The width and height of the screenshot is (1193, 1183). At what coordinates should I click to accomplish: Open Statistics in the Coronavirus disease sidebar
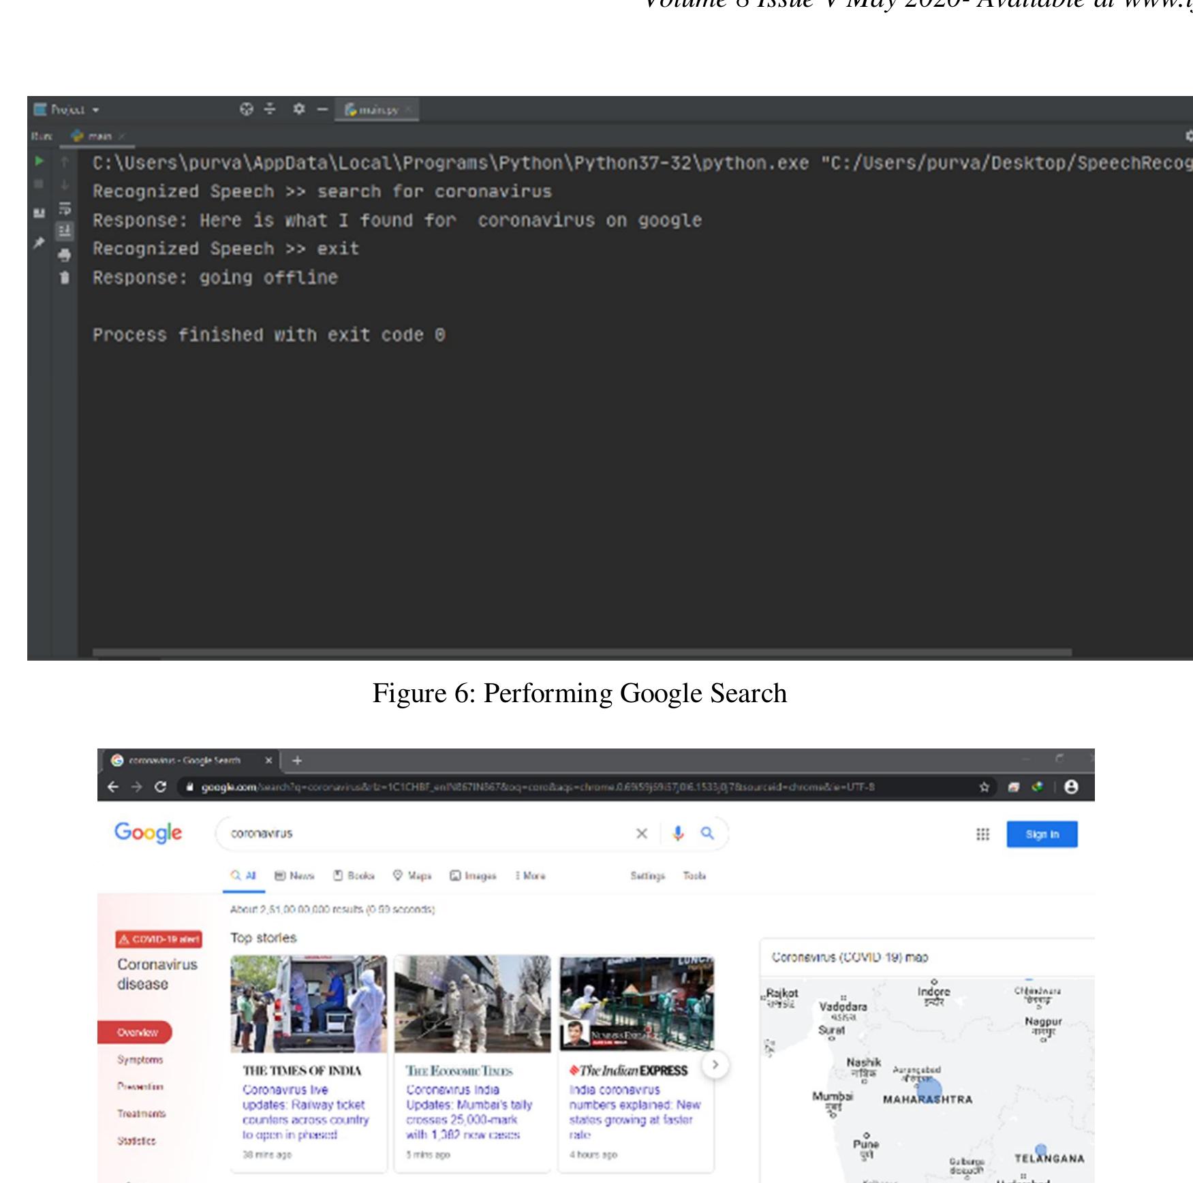[x=136, y=1141]
